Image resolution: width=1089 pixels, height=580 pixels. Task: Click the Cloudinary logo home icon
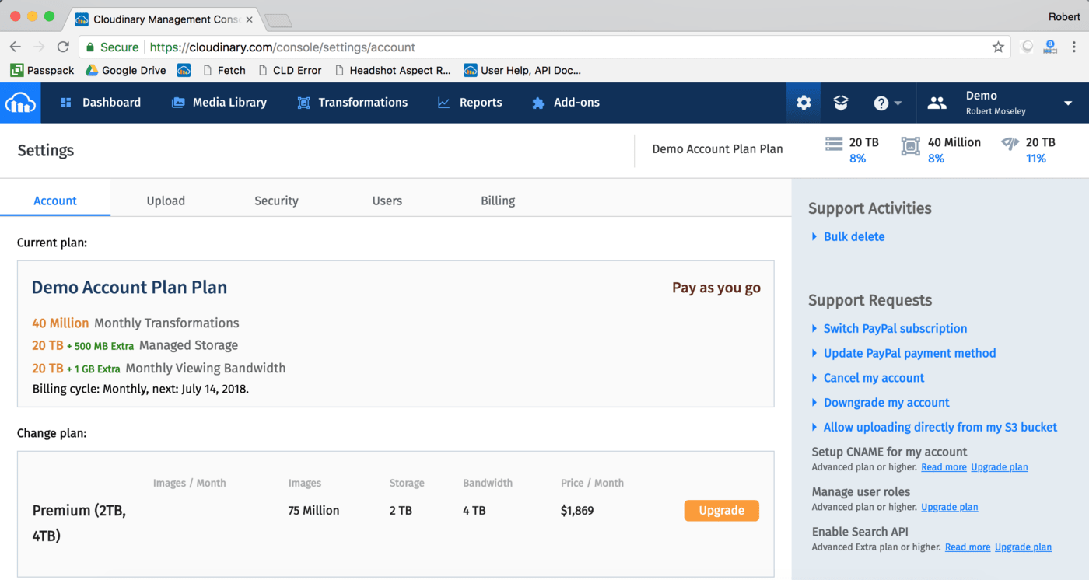click(20, 103)
